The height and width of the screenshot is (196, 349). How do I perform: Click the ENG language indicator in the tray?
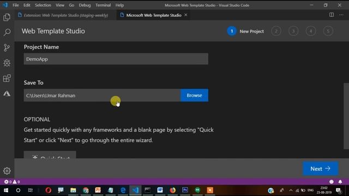[310, 190]
